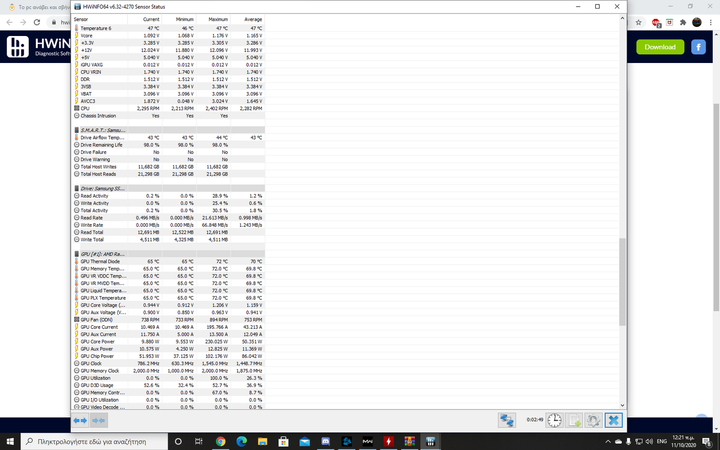Select the CPU VRIN row
This screenshot has width=720, height=450.
(x=168, y=72)
